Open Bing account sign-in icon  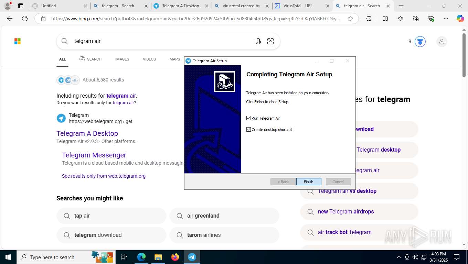(x=442, y=42)
